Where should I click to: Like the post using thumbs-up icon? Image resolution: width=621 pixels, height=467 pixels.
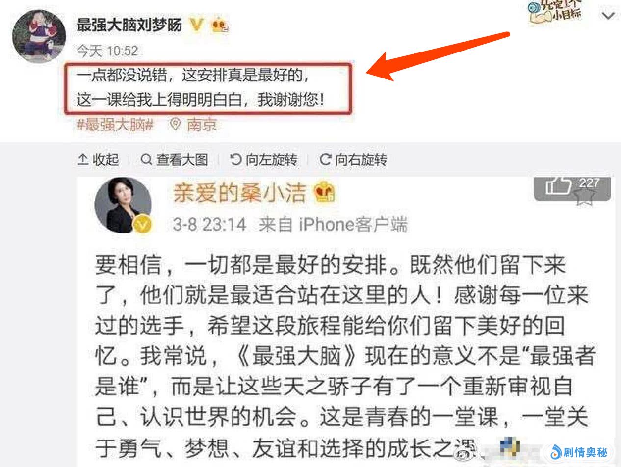coord(559,186)
